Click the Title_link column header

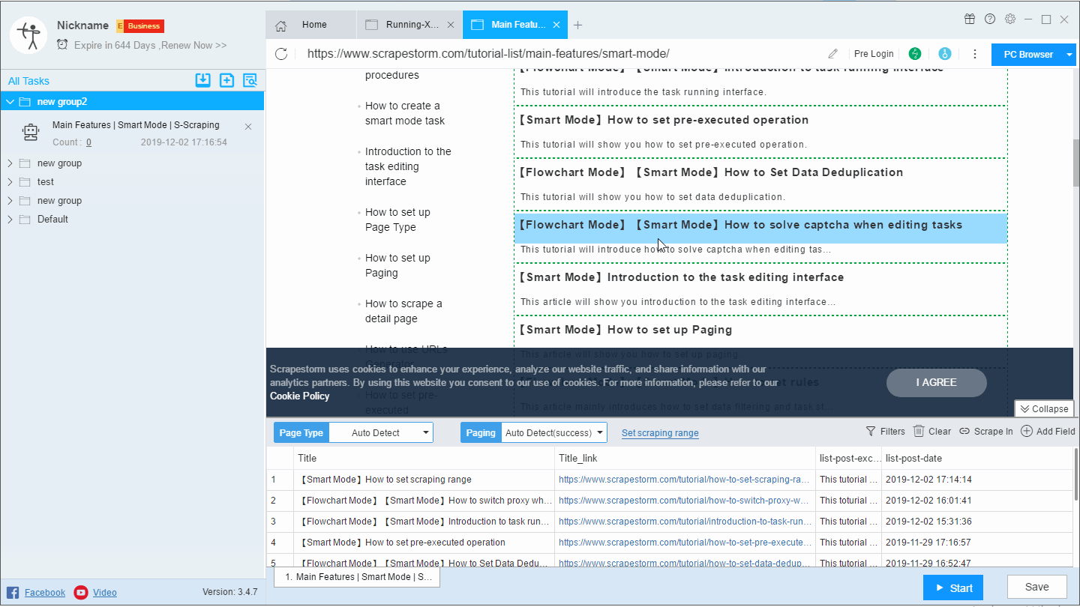[685, 458]
